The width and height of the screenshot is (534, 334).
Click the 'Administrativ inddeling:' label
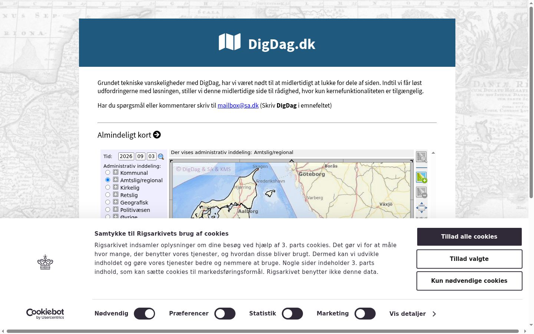(x=132, y=166)
